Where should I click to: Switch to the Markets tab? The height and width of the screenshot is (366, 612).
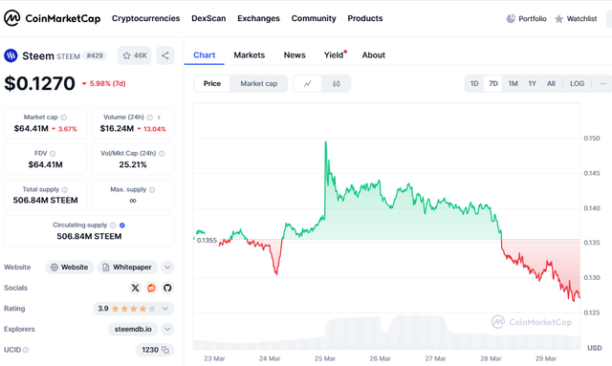[x=249, y=55]
